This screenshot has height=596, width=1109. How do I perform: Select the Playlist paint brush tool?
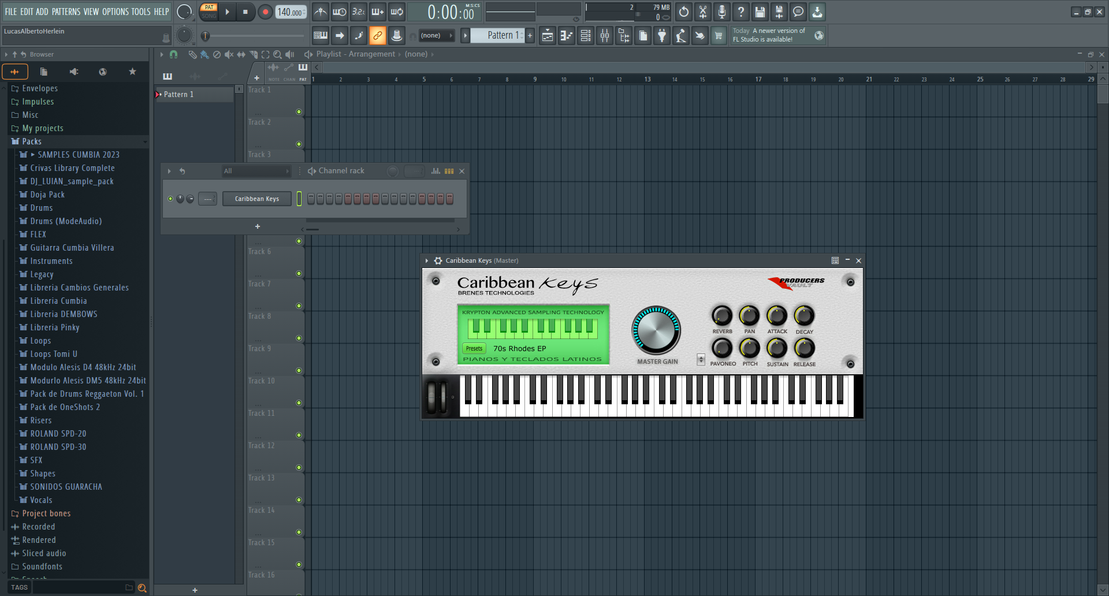(x=204, y=54)
